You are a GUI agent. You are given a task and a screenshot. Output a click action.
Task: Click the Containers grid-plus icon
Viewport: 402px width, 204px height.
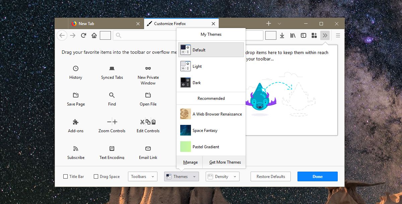pos(314,35)
